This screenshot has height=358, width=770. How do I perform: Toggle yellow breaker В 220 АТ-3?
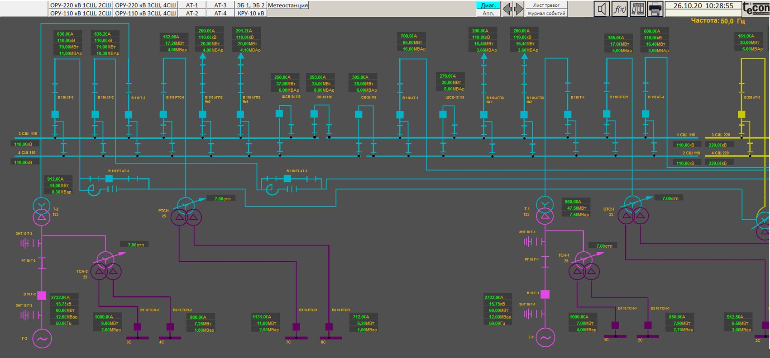click(x=741, y=114)
